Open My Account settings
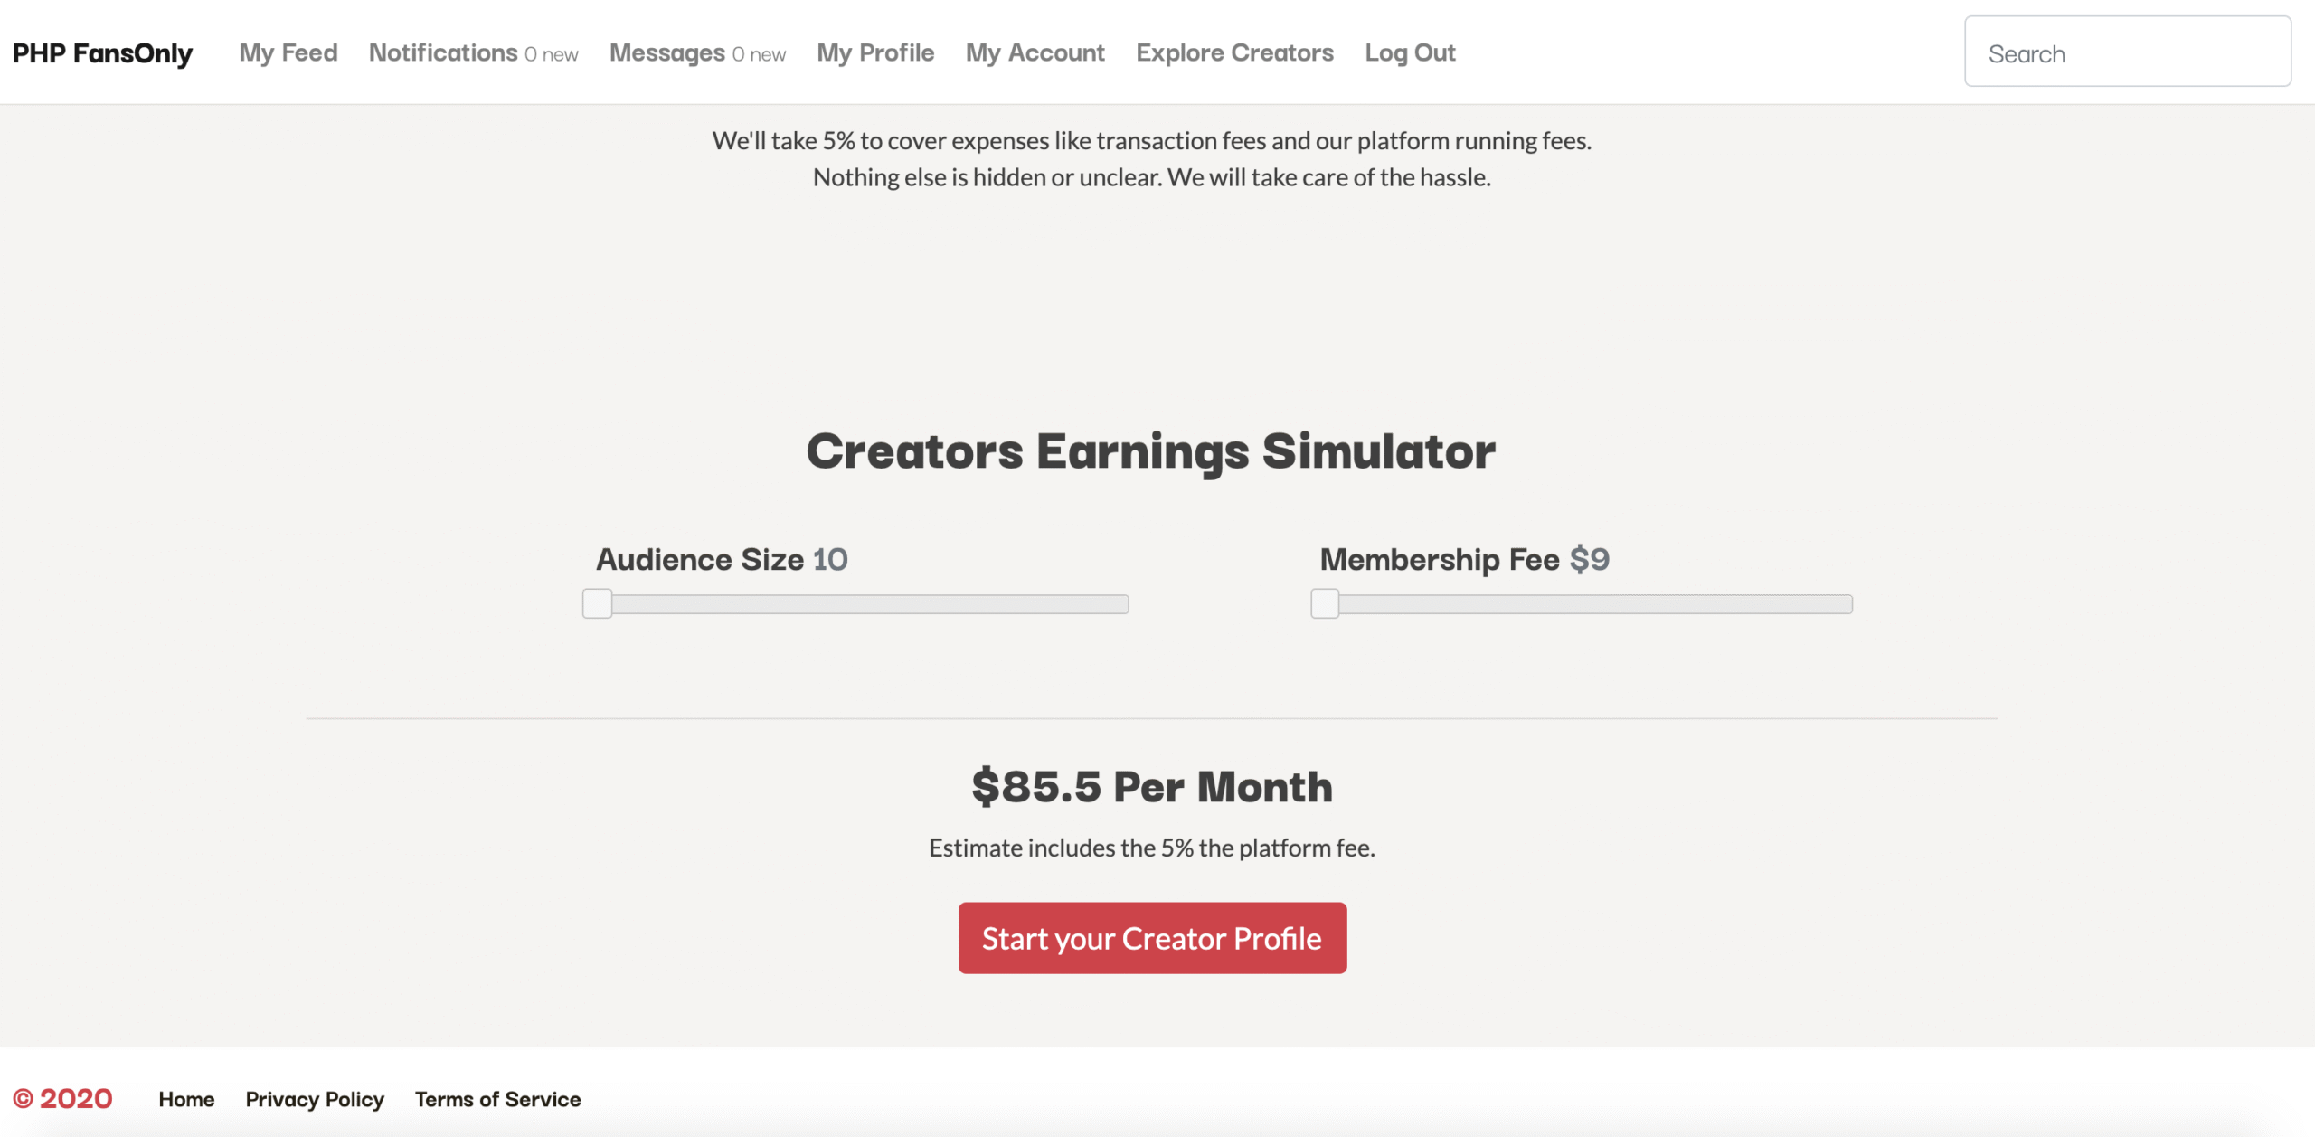Viewport: 2315px width, 1137px height. [1035, 53]
